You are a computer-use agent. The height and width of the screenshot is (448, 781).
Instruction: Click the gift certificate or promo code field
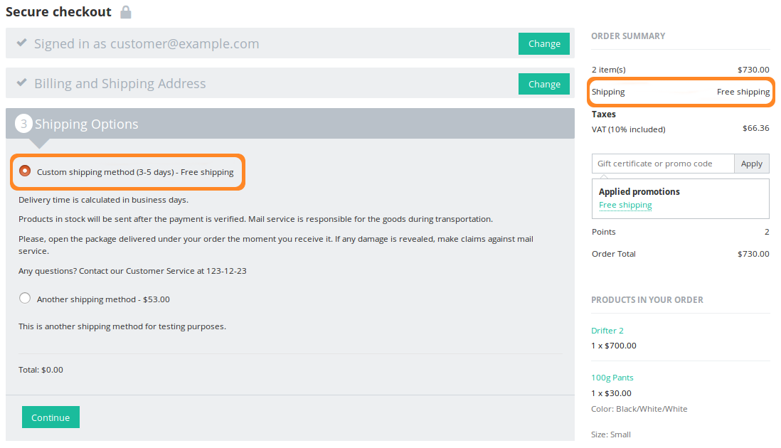663,164
